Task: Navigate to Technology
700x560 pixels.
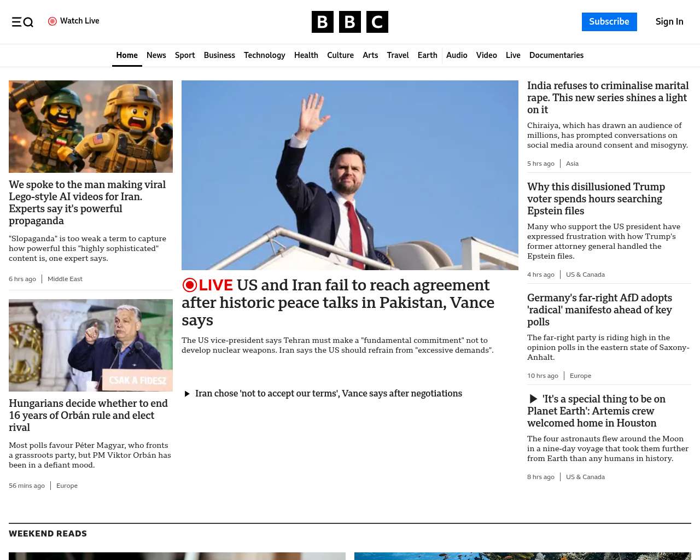Action: click(x=265, y=55)
